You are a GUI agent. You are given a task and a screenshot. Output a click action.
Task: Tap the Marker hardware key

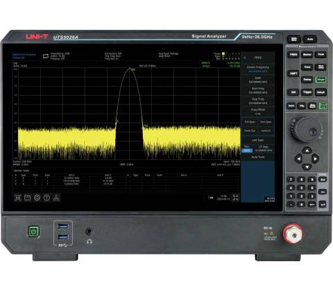click(x=307, y=55)
